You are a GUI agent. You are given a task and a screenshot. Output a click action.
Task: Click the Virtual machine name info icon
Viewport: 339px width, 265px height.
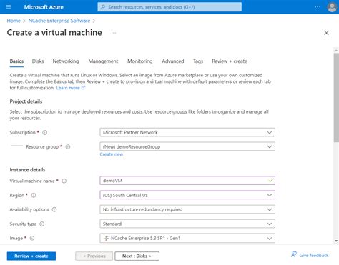click(64, 181)
